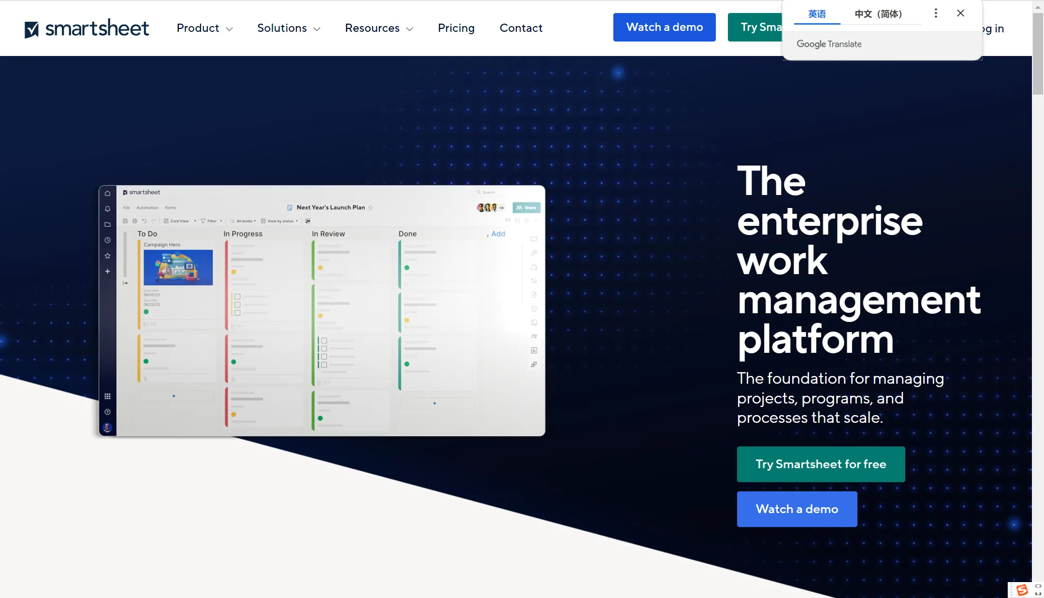The width and height of the screenshot is (1044, 598).
Task: Select 中文（简体）language tab
Action: click(x=878, y=13)
